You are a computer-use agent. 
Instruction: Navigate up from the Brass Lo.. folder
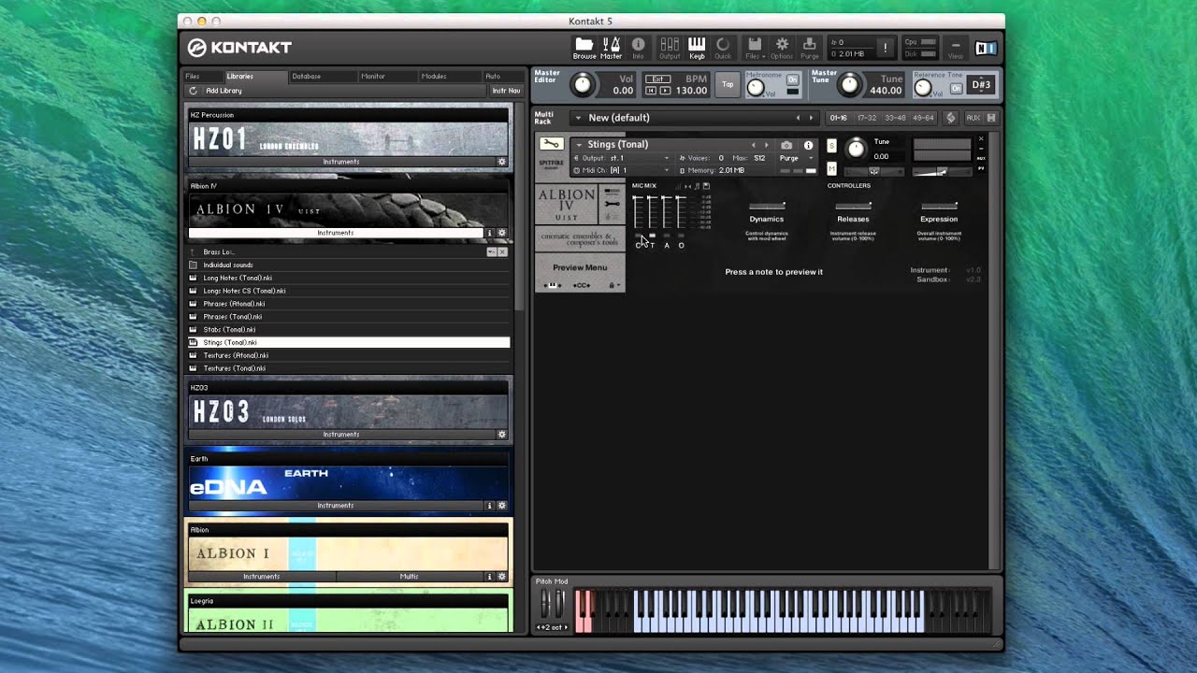pyautogui.click(x=194, y=252)
